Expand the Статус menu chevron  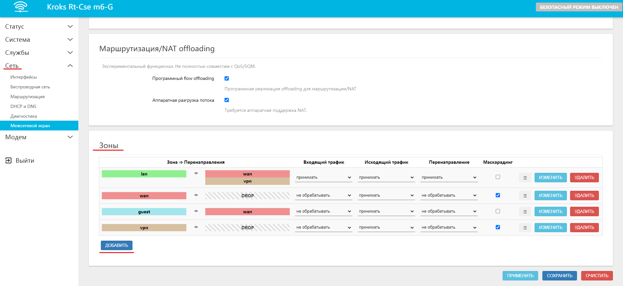70,26
